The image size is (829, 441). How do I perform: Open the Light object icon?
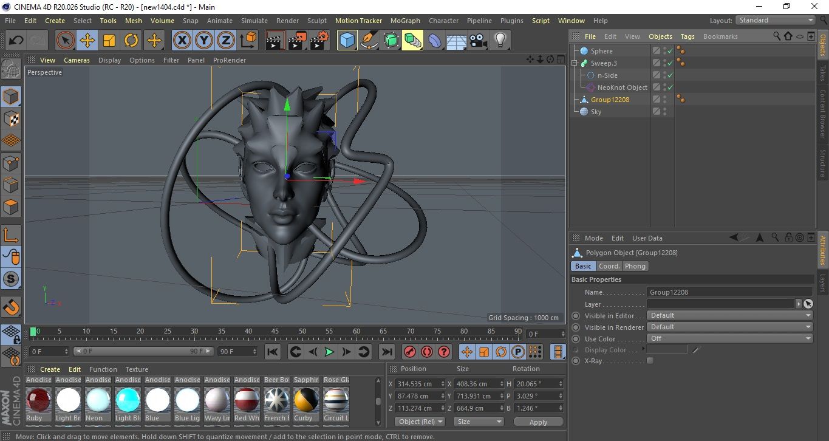(500, 41)
